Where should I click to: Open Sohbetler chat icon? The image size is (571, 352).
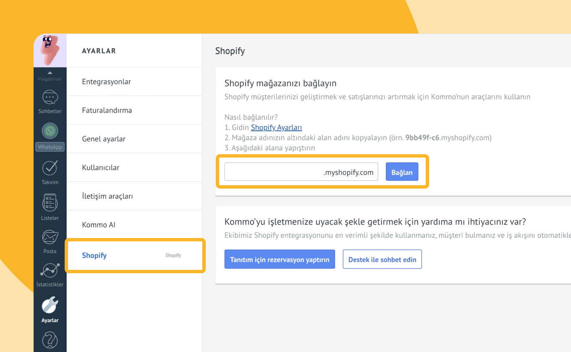coord(50,98)
